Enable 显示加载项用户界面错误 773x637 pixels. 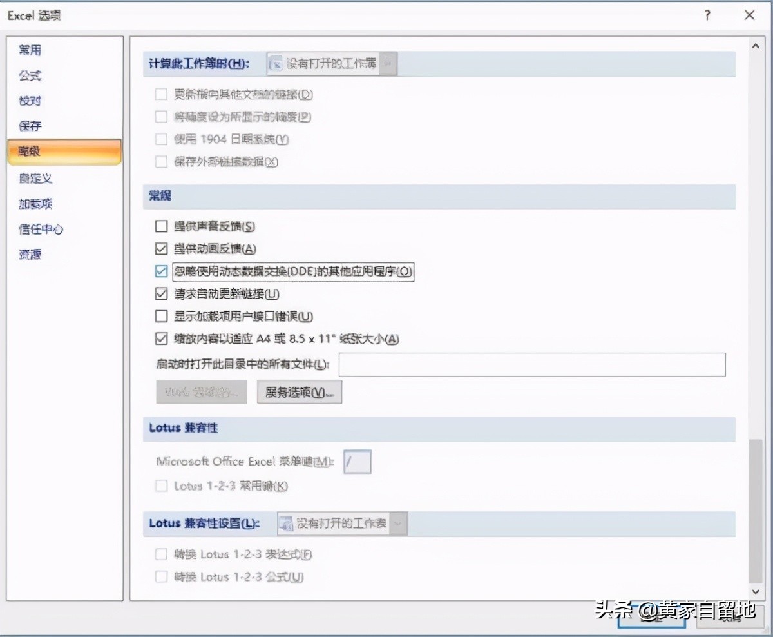click(160, 316)
